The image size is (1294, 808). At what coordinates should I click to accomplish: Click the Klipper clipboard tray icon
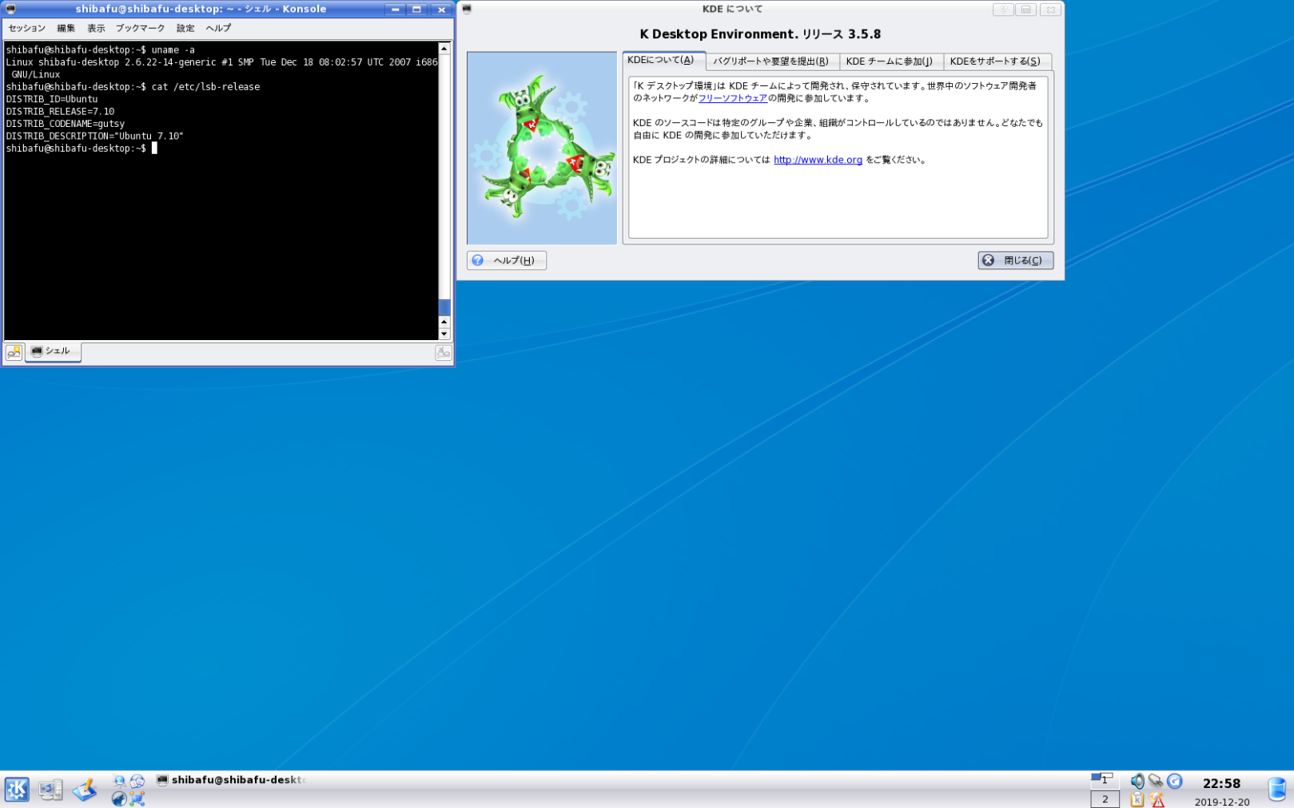(1137, 799)
